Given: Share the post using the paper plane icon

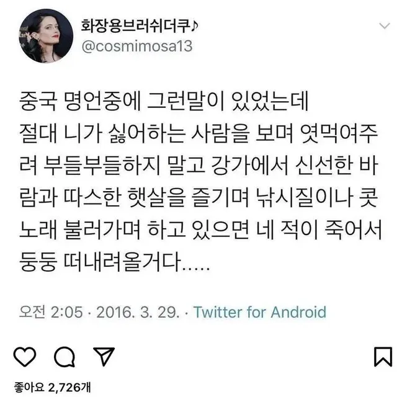Looking at the screenshot, I should pos(104,356).
